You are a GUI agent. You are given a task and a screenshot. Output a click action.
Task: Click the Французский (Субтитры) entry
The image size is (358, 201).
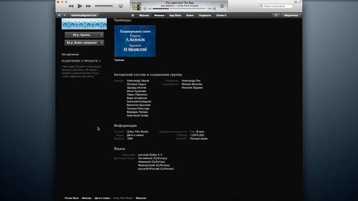click(154, 165)
